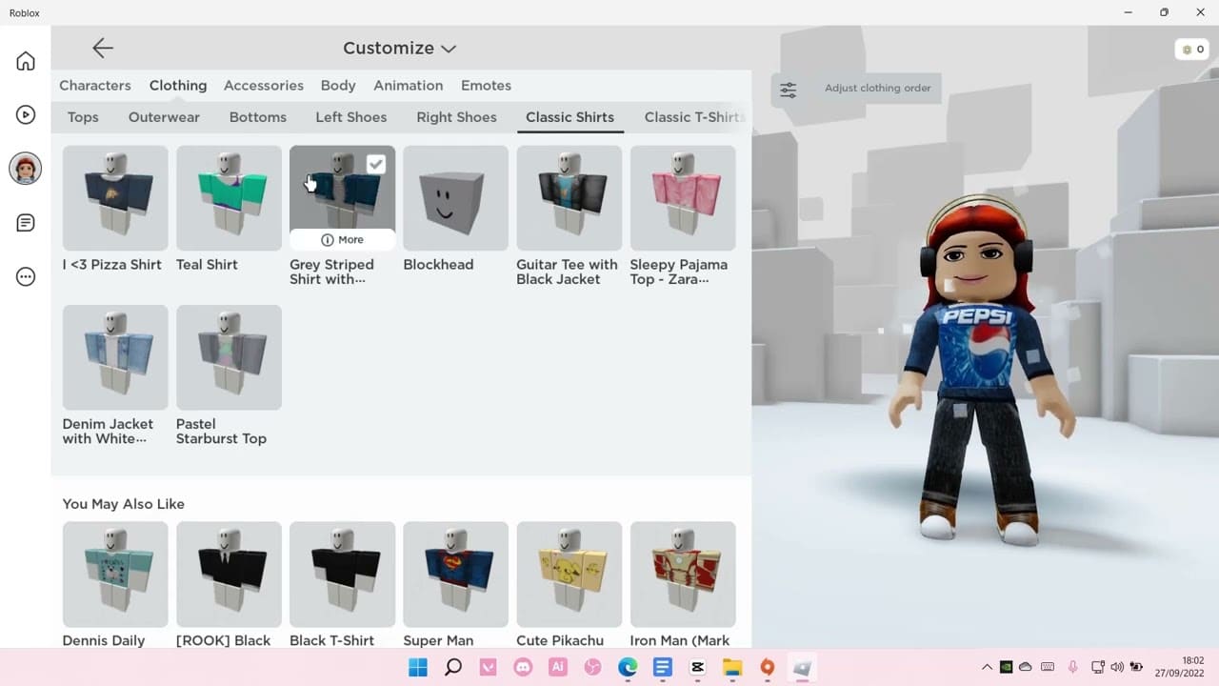
Task: Open the Animation tab
Action: point(408,86)
